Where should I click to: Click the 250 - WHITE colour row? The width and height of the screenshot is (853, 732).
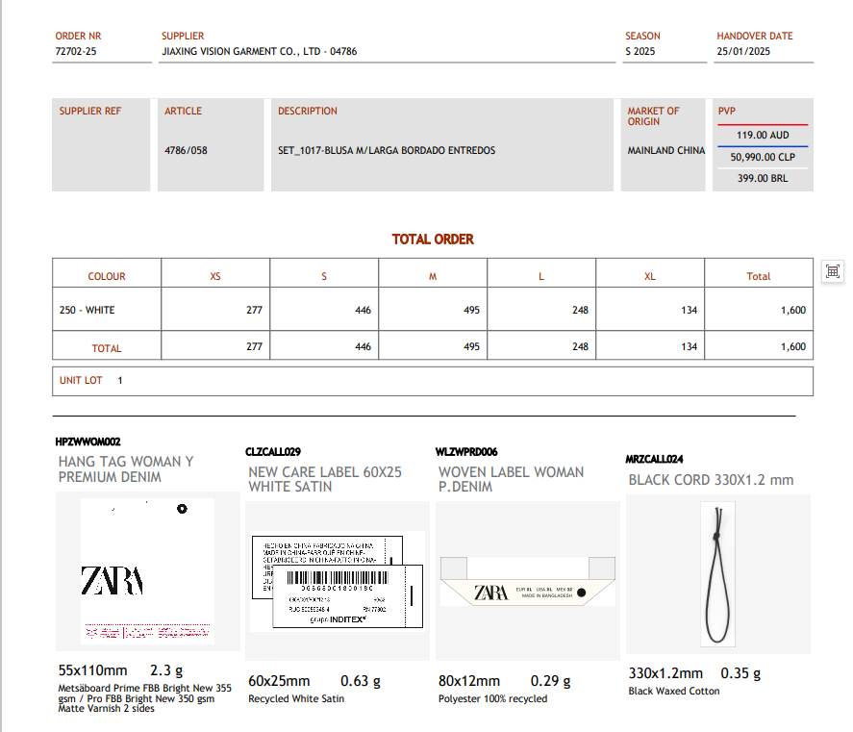click(x=88, y=311)
